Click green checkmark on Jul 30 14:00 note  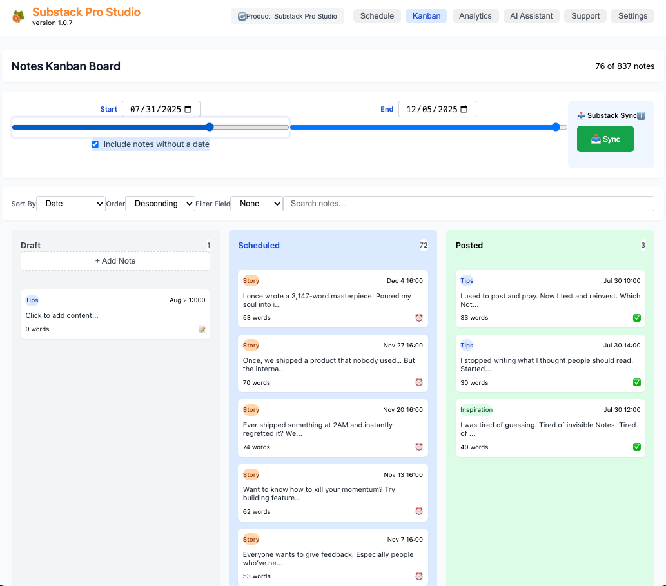click(x=637, y=382)
